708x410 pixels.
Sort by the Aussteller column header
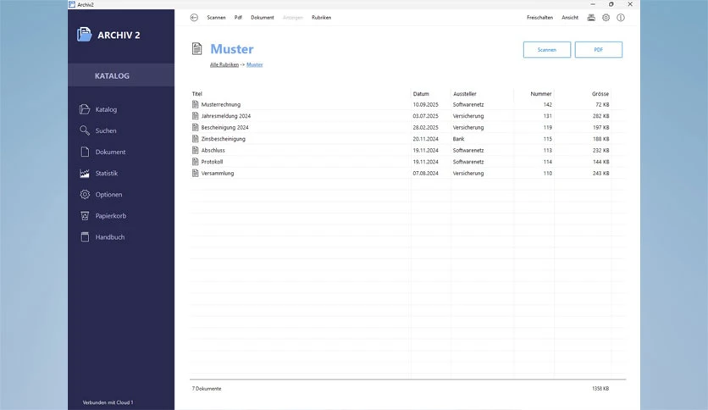point(465,94)
